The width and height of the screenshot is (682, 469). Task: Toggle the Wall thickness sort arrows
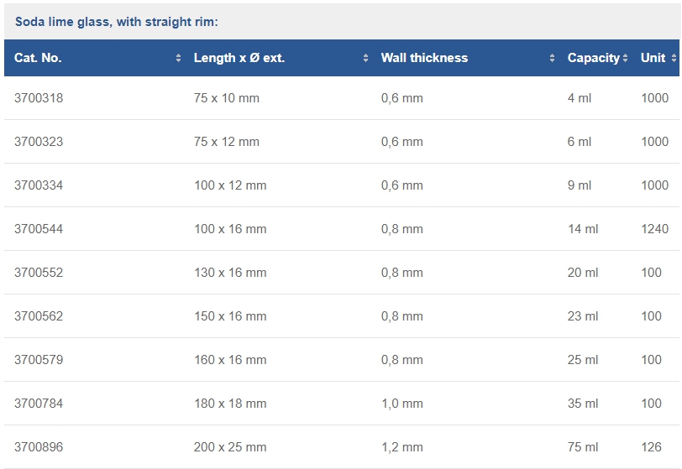pos(552,58)
